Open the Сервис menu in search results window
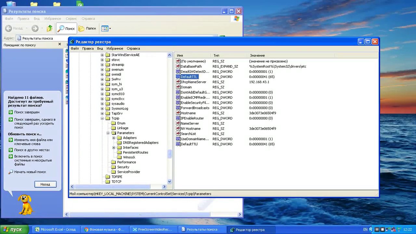Image resolution: width=416 pixels, height=234 pixels. [x=71, y=19]
